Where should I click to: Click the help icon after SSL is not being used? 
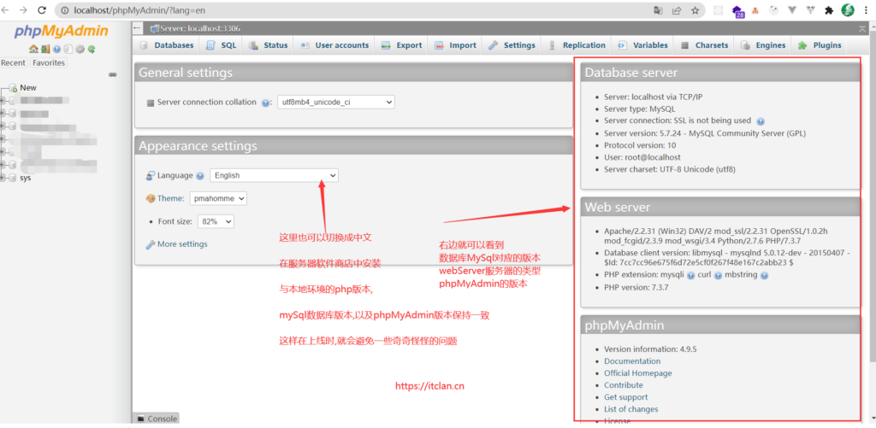click(761, 121)
